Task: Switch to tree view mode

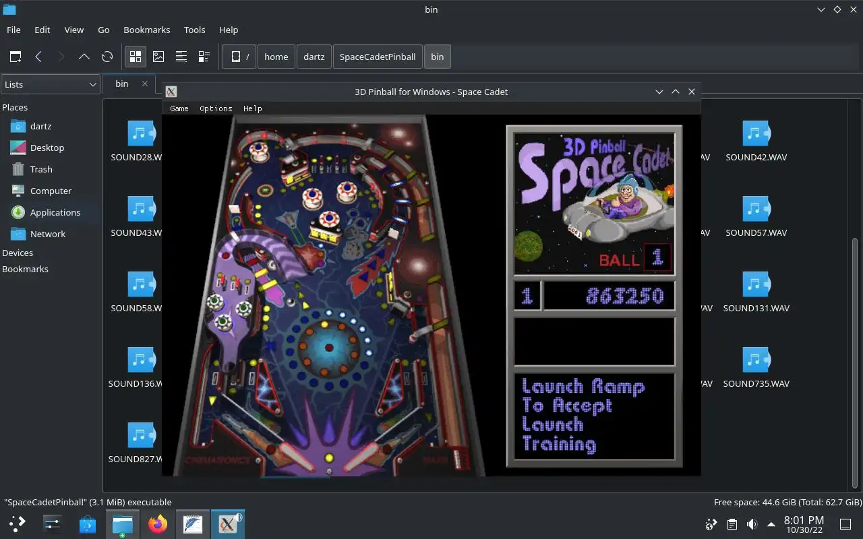Action: click(204, 57)
